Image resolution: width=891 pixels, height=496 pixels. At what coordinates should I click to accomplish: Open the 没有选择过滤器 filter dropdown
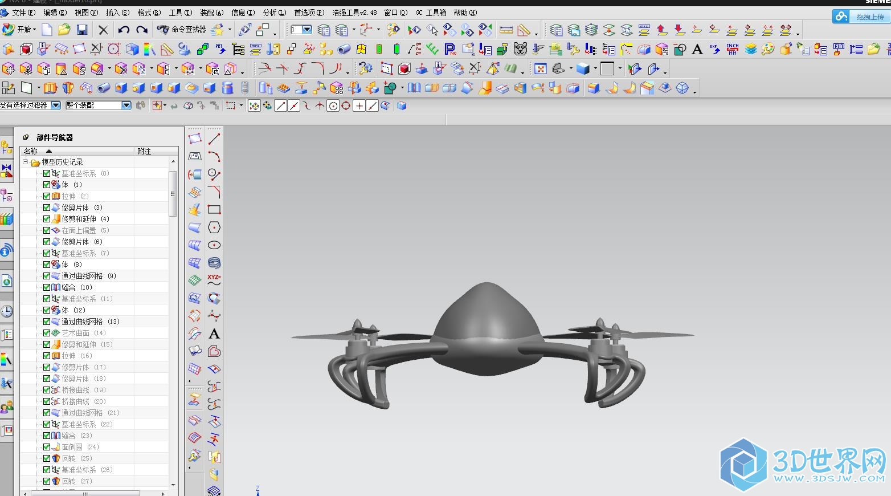[x=56, y=105]
